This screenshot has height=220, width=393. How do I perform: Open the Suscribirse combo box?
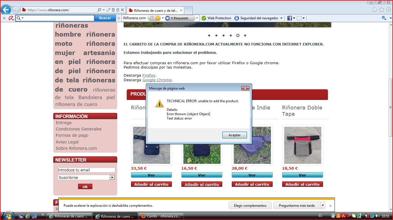click(86, 177)
